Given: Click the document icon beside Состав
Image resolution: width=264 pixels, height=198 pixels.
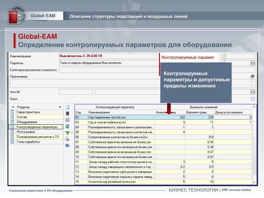Looking at the screenshot, I should point(12,117).
